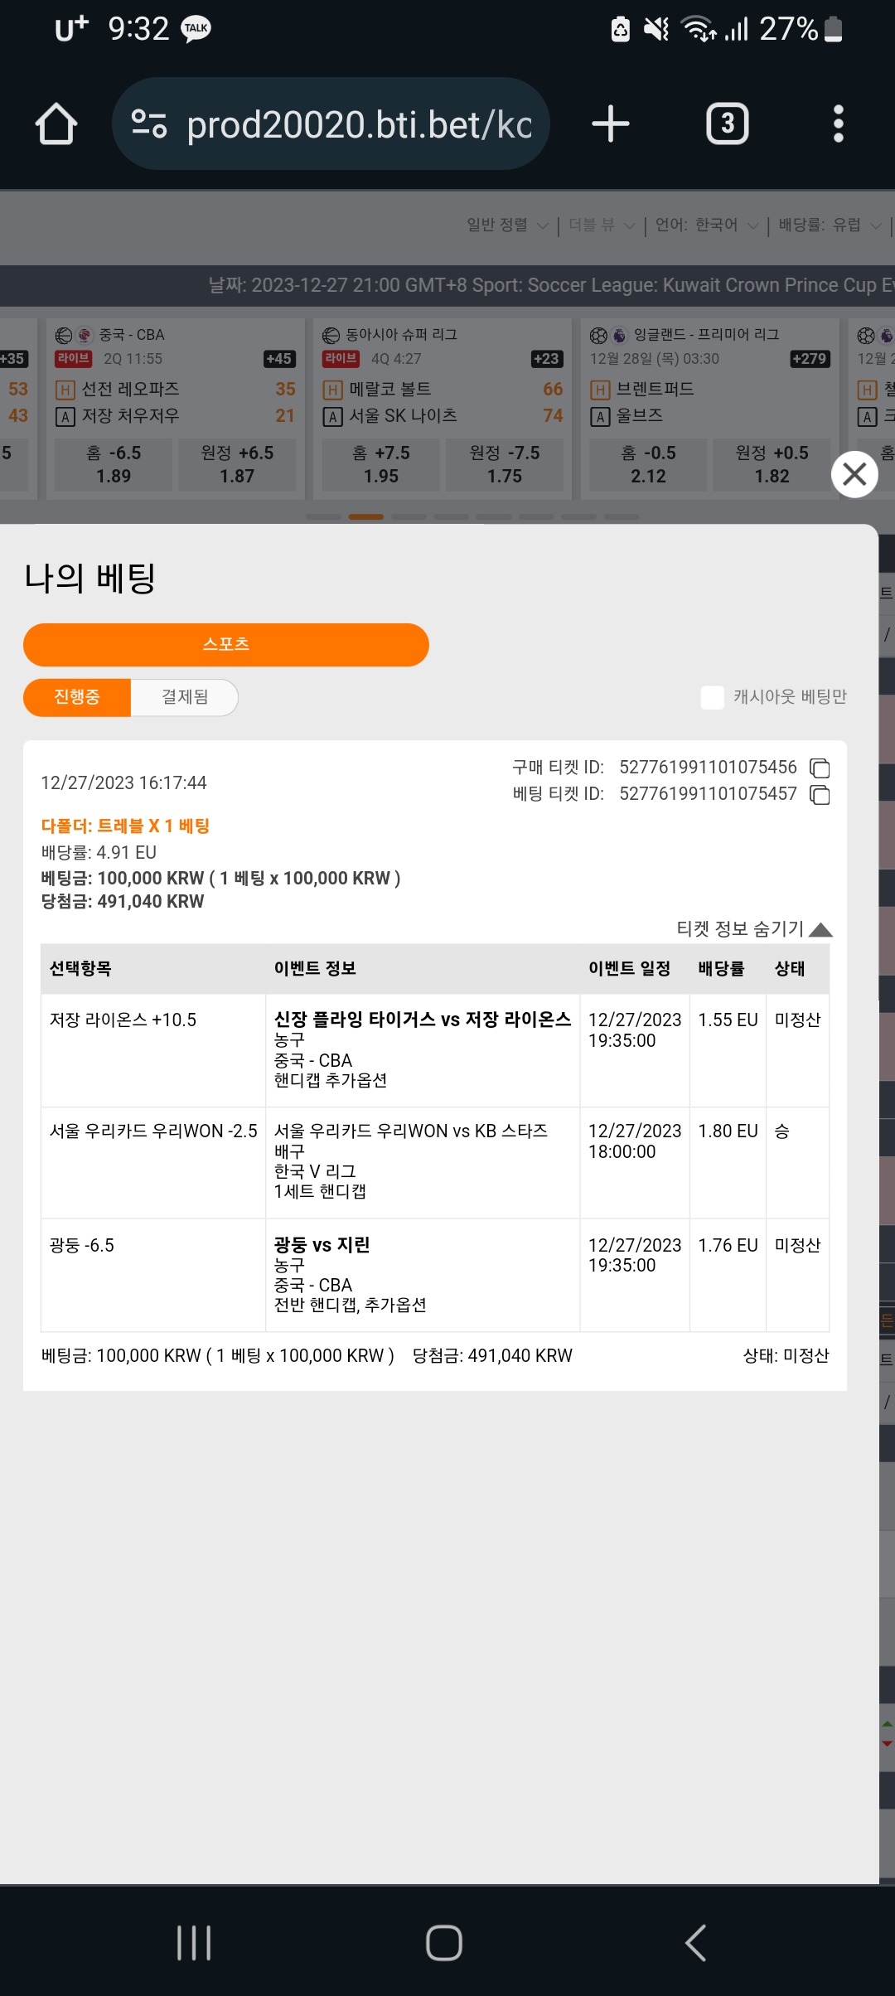Tap the browser home icon

(56, 124)
